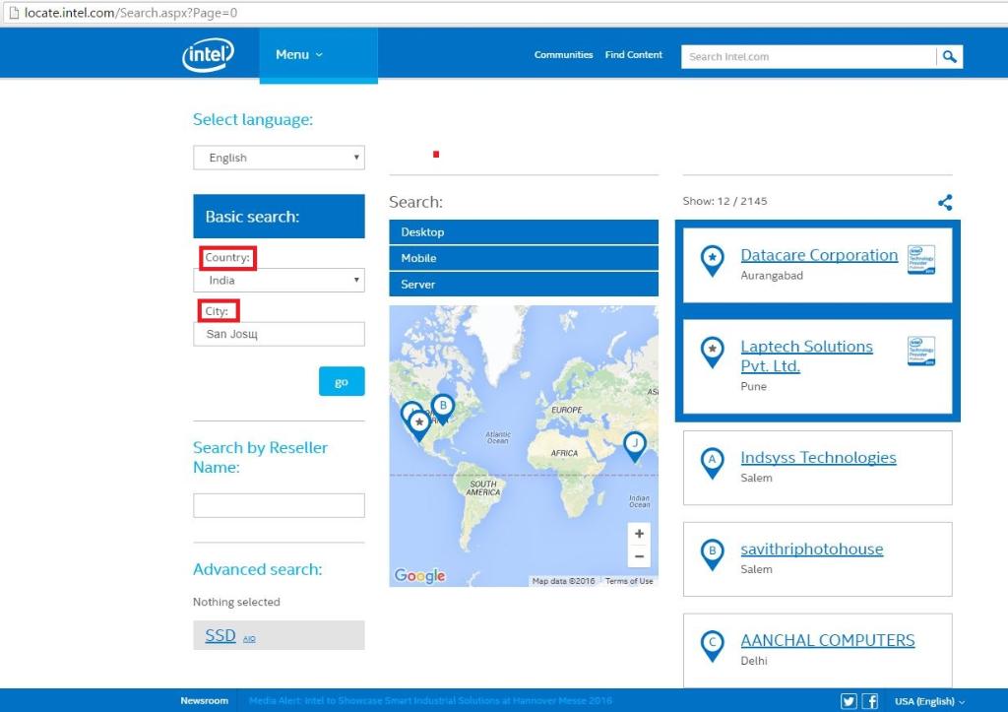Click map marker B in North America
The width and height of the screenshot is (1008, 712).
(443, 408)
